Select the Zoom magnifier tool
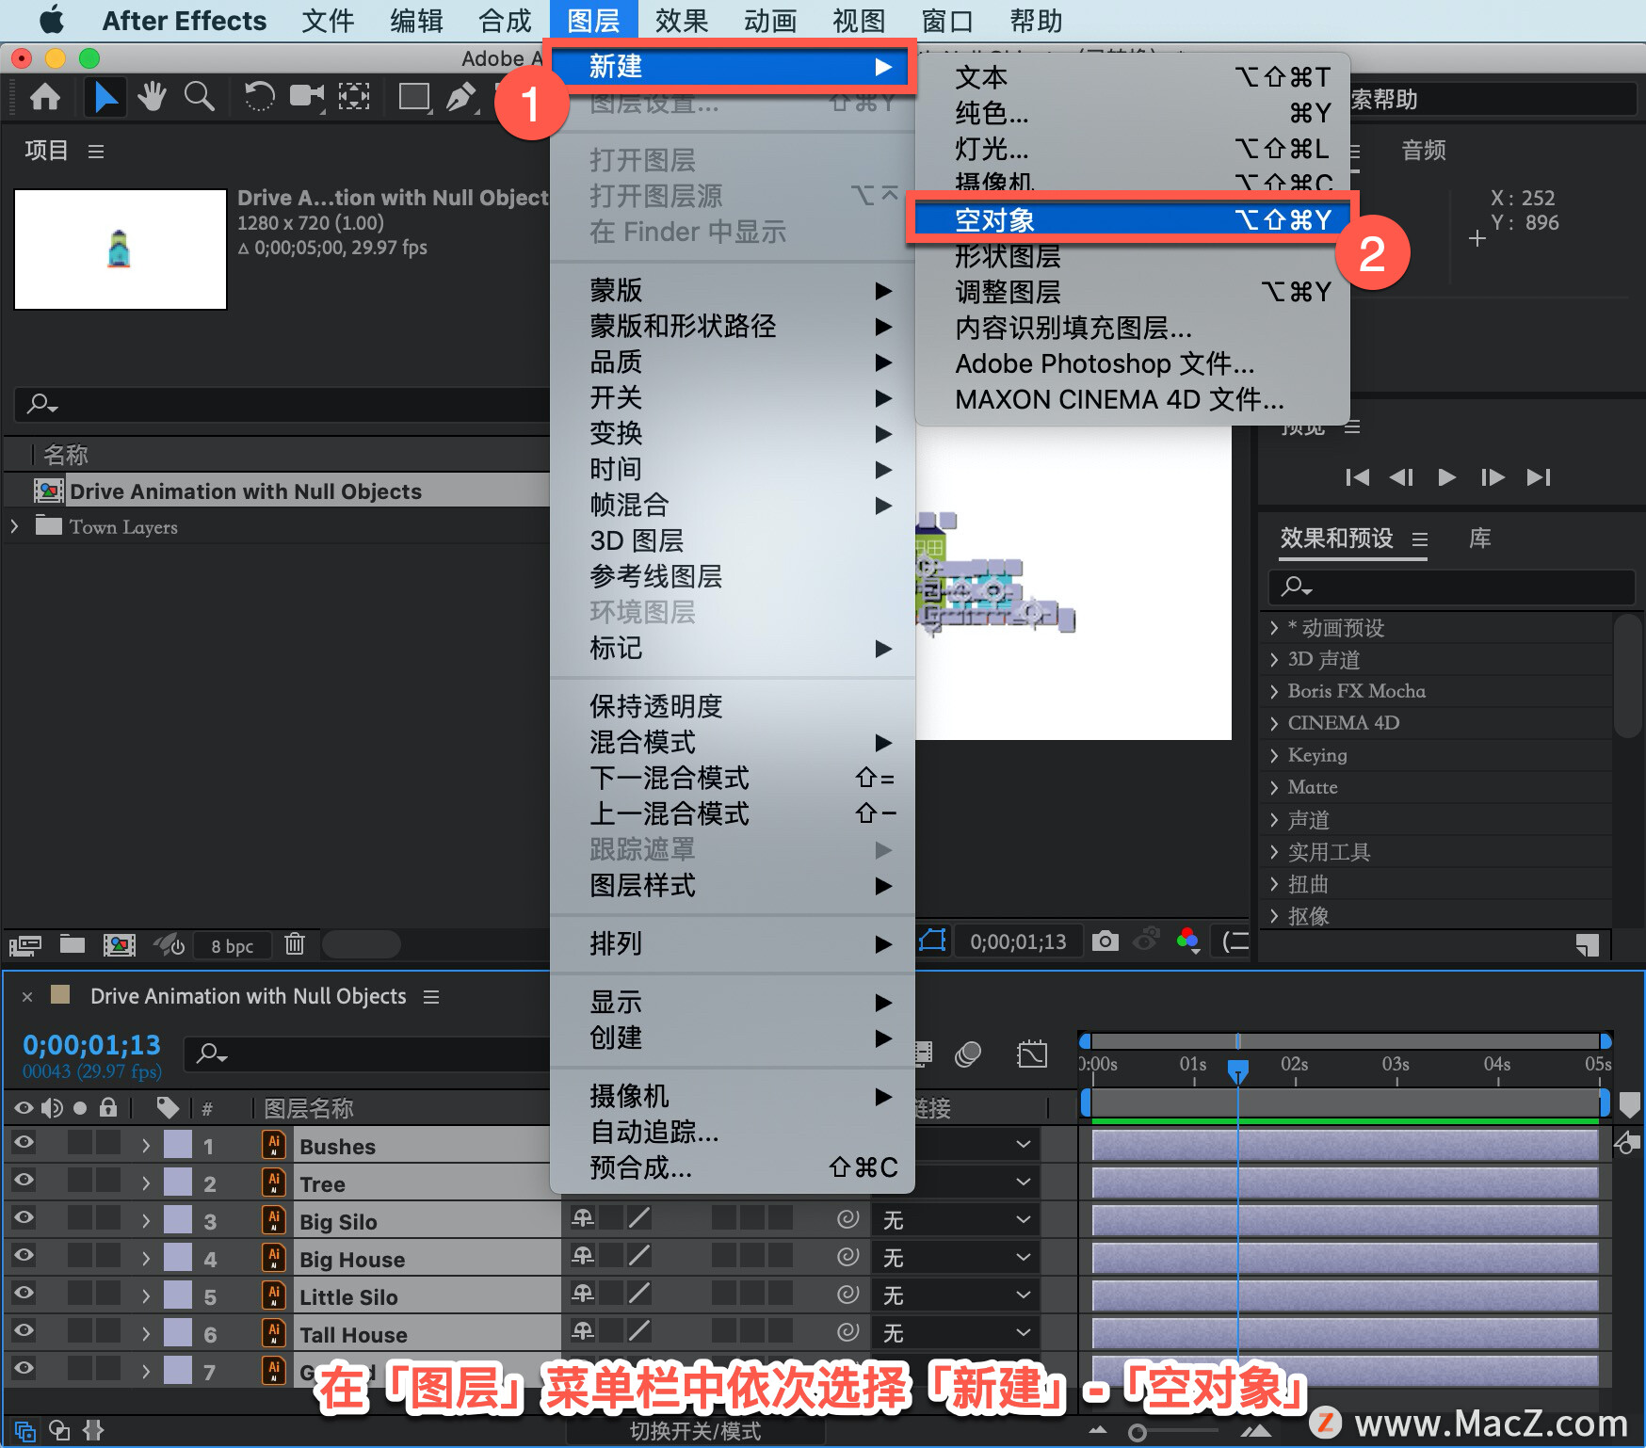This screenshot has height=1448, width=1646. 199,96
